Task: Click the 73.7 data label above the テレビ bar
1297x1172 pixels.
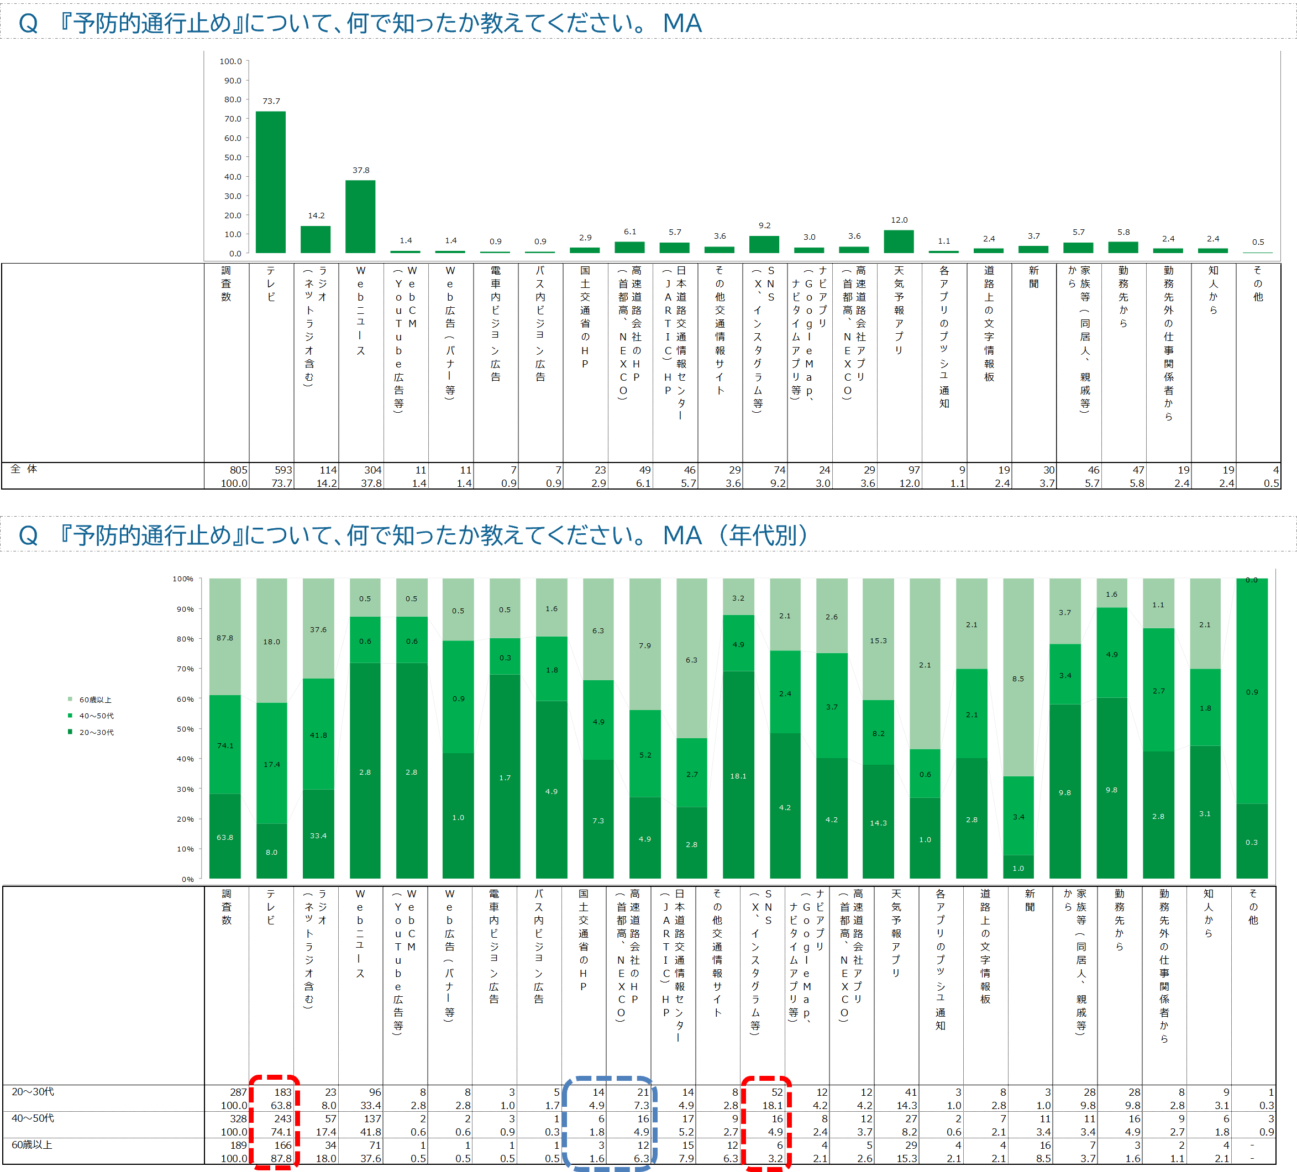Action: (x=271, y=101)
